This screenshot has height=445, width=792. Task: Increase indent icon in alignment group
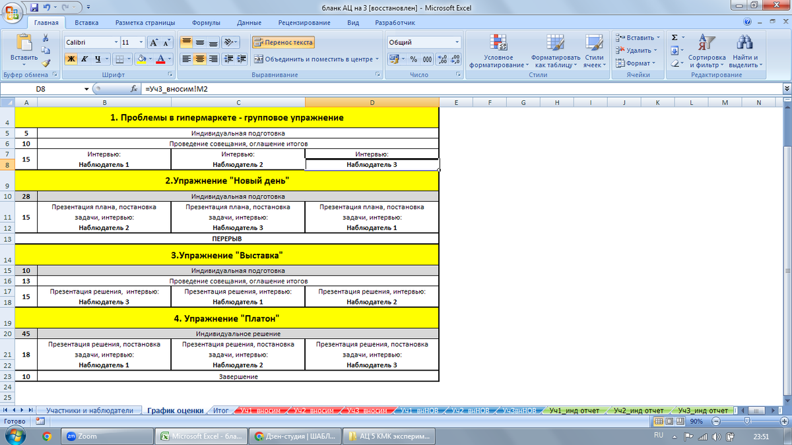[242, 59]
